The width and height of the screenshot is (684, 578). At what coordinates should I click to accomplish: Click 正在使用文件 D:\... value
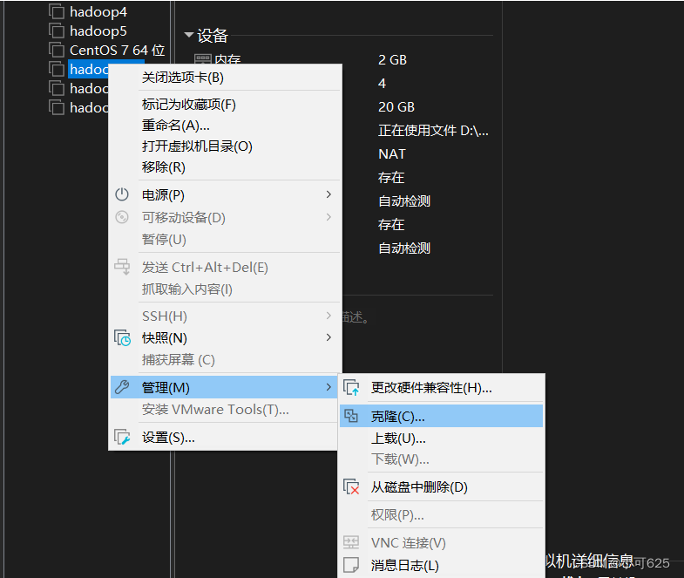coord(433,131)
